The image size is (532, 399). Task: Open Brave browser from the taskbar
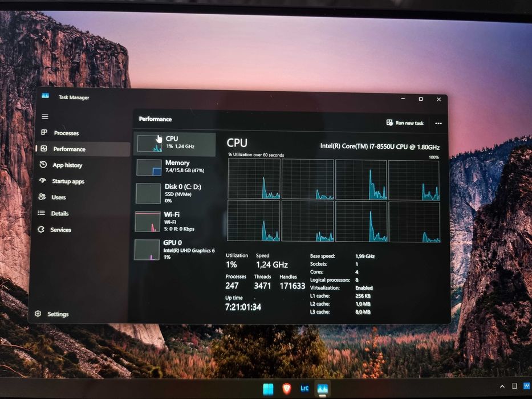287,388
